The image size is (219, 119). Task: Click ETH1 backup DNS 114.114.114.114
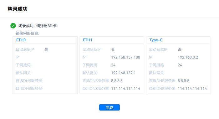pos(125,89)
